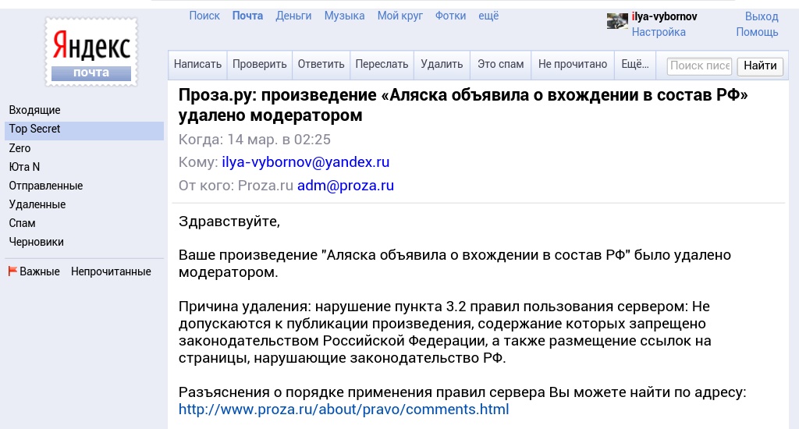This screenshot has width=799, height=429.
Task: Open the Отправленные folder
Action: point(46,186)
